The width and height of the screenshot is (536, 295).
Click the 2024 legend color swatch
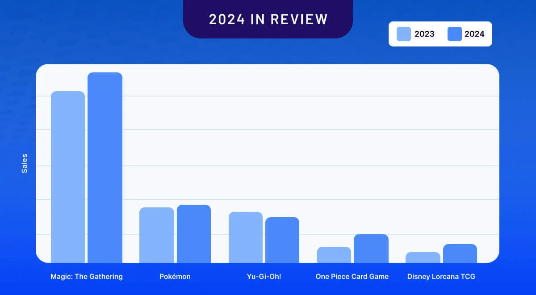pos(455,34)
